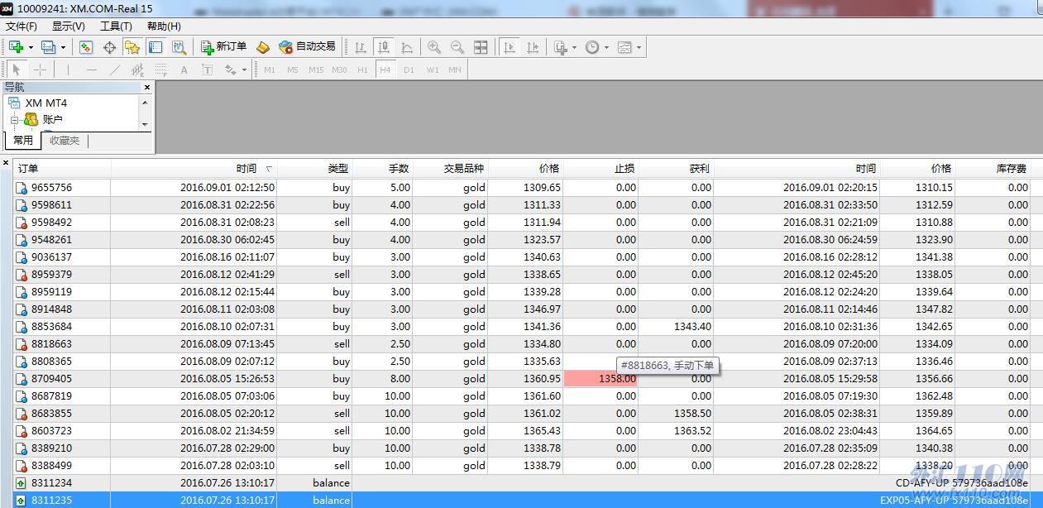Viewport: 1043px width, 508px height.
Task: Open a new chart window
Action: [16, 47]
